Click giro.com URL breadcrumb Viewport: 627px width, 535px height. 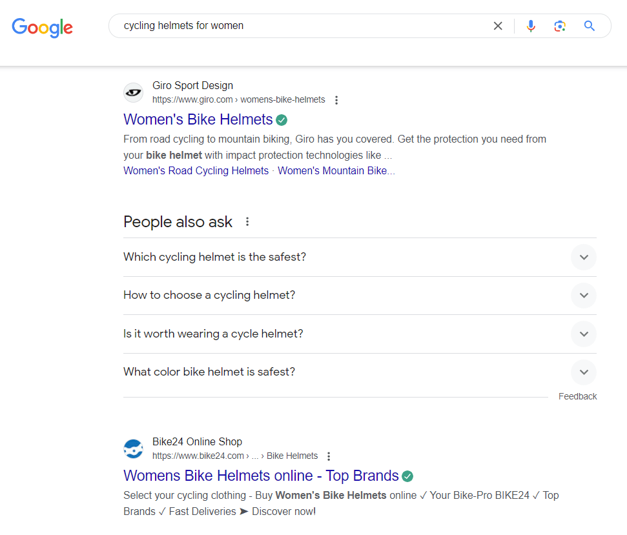pos(239,99)
